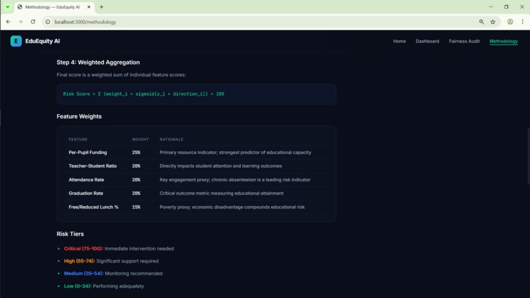Bookmark this page with the star icon
This screenshot has height=298, width=530.
[493, 22]
